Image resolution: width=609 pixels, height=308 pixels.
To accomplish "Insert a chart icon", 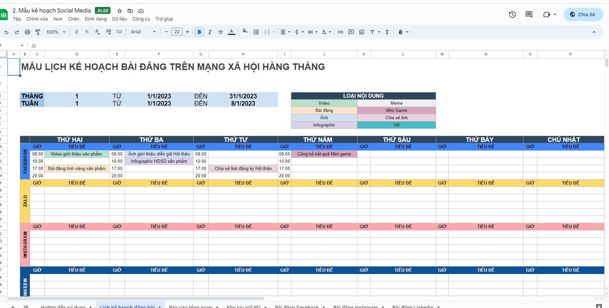I will point(362,32).
